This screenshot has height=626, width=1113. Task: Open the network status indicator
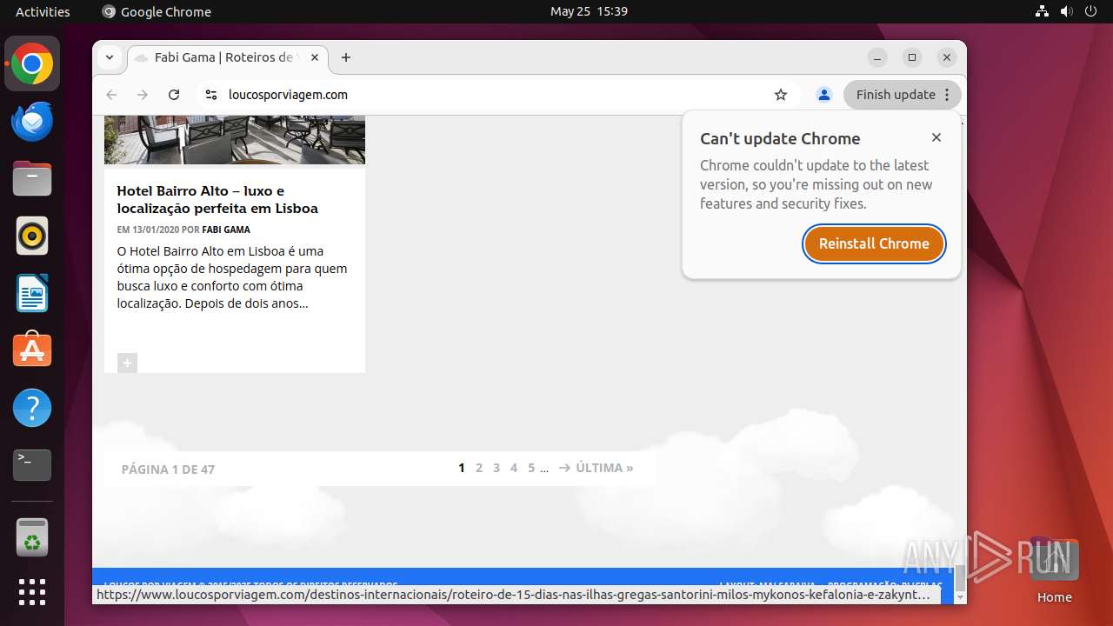click(x=1043, y=11)
